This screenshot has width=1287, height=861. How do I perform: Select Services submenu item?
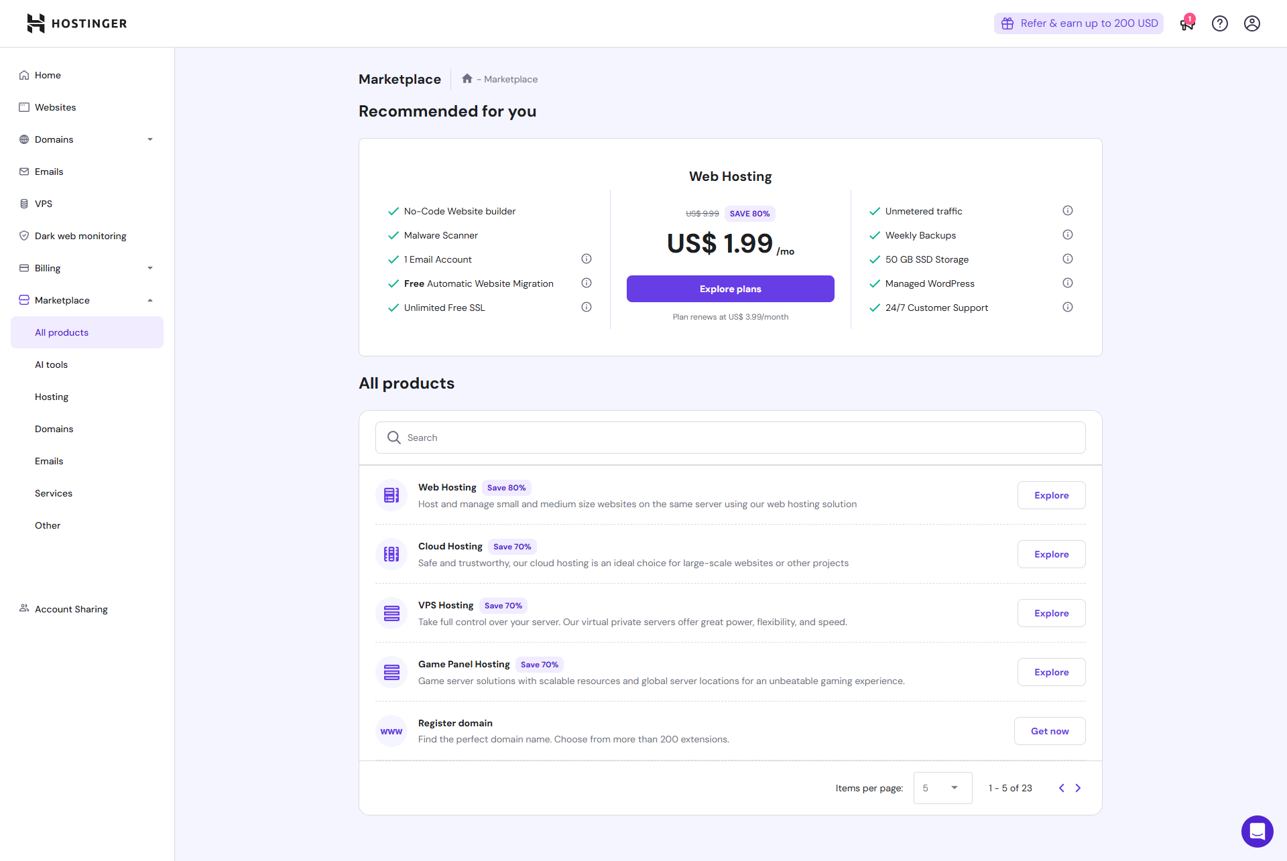pyautogui.click(x=87, y=493)
